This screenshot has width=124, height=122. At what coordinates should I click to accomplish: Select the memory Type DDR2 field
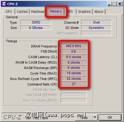coord(36,22)
